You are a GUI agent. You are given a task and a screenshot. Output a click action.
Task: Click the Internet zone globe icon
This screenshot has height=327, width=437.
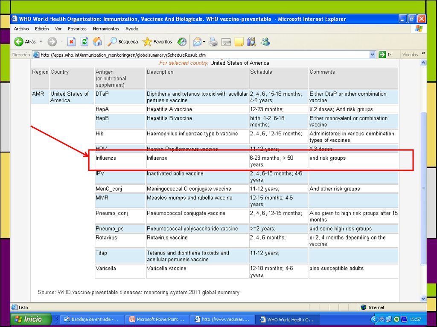[x=363, y=307]
